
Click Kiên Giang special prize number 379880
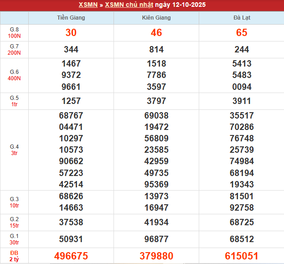156,256
